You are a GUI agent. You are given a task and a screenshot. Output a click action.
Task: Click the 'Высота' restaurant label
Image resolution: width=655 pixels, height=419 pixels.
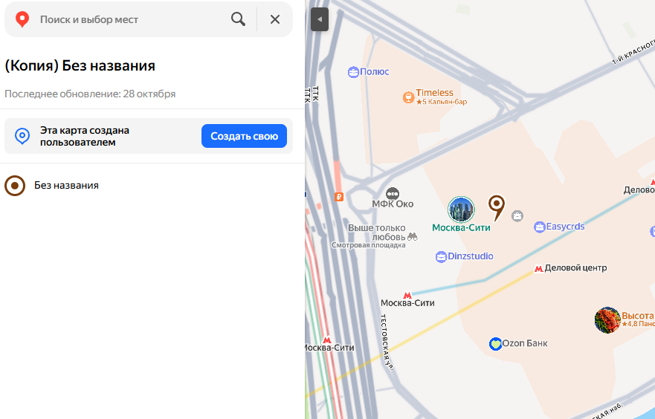coord(637,316)
